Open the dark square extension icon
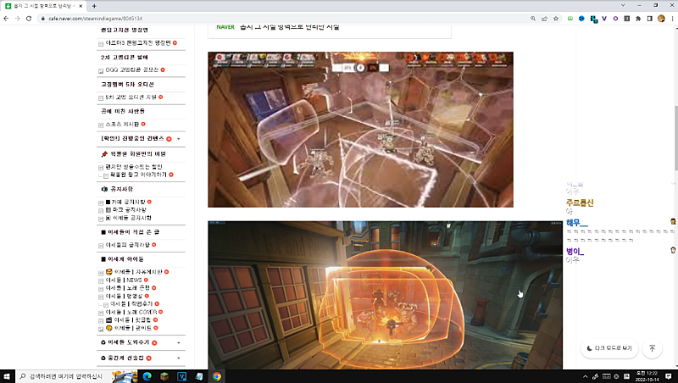Image resolution: width=678 pixels, height=383 pixels. pos(626,19)
